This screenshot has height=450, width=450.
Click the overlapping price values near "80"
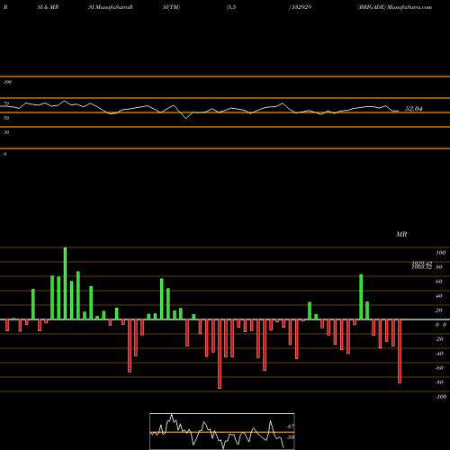[422, 265]
